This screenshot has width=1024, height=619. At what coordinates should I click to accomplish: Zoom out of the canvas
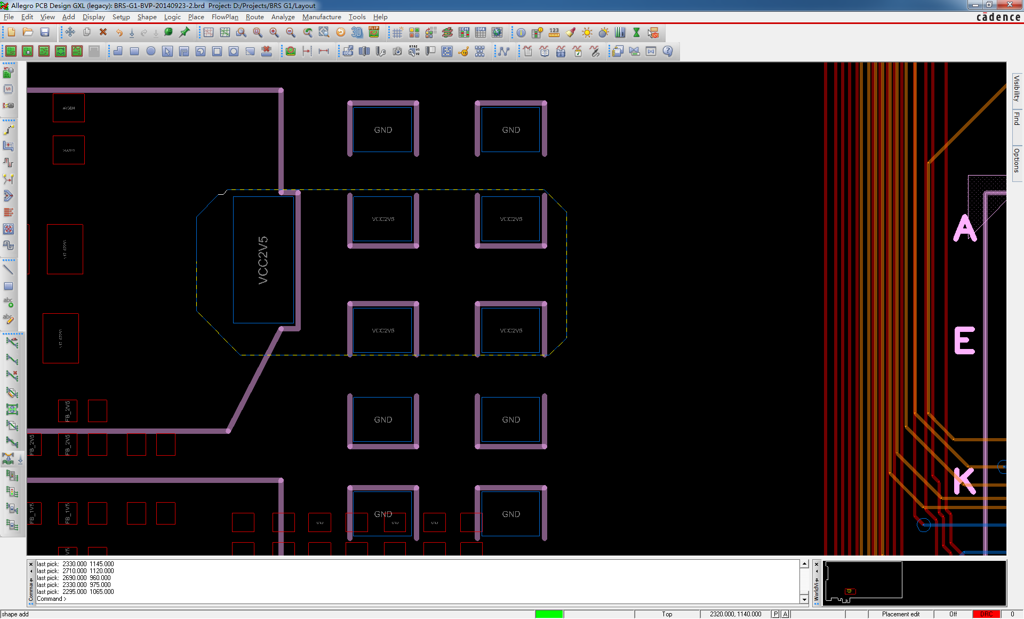coord(291,33)
